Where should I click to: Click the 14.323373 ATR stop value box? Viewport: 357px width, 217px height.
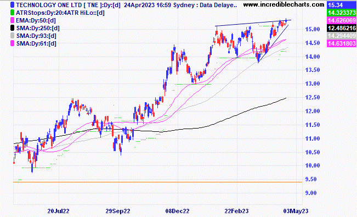pos(341,13)
